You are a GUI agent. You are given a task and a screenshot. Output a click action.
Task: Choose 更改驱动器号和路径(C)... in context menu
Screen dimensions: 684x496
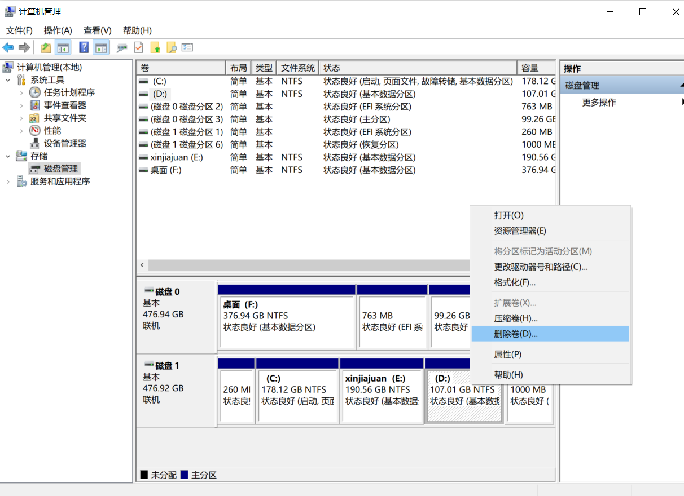click(x=550, y=267)
